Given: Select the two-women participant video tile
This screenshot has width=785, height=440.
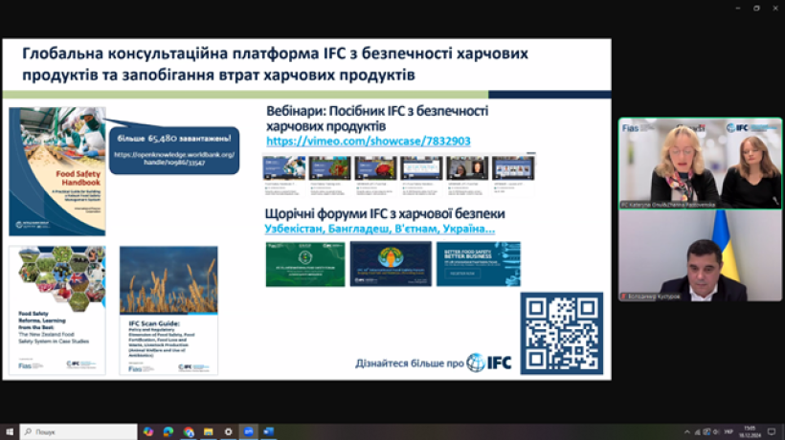Looking at the screenshot, I should 700,164.
